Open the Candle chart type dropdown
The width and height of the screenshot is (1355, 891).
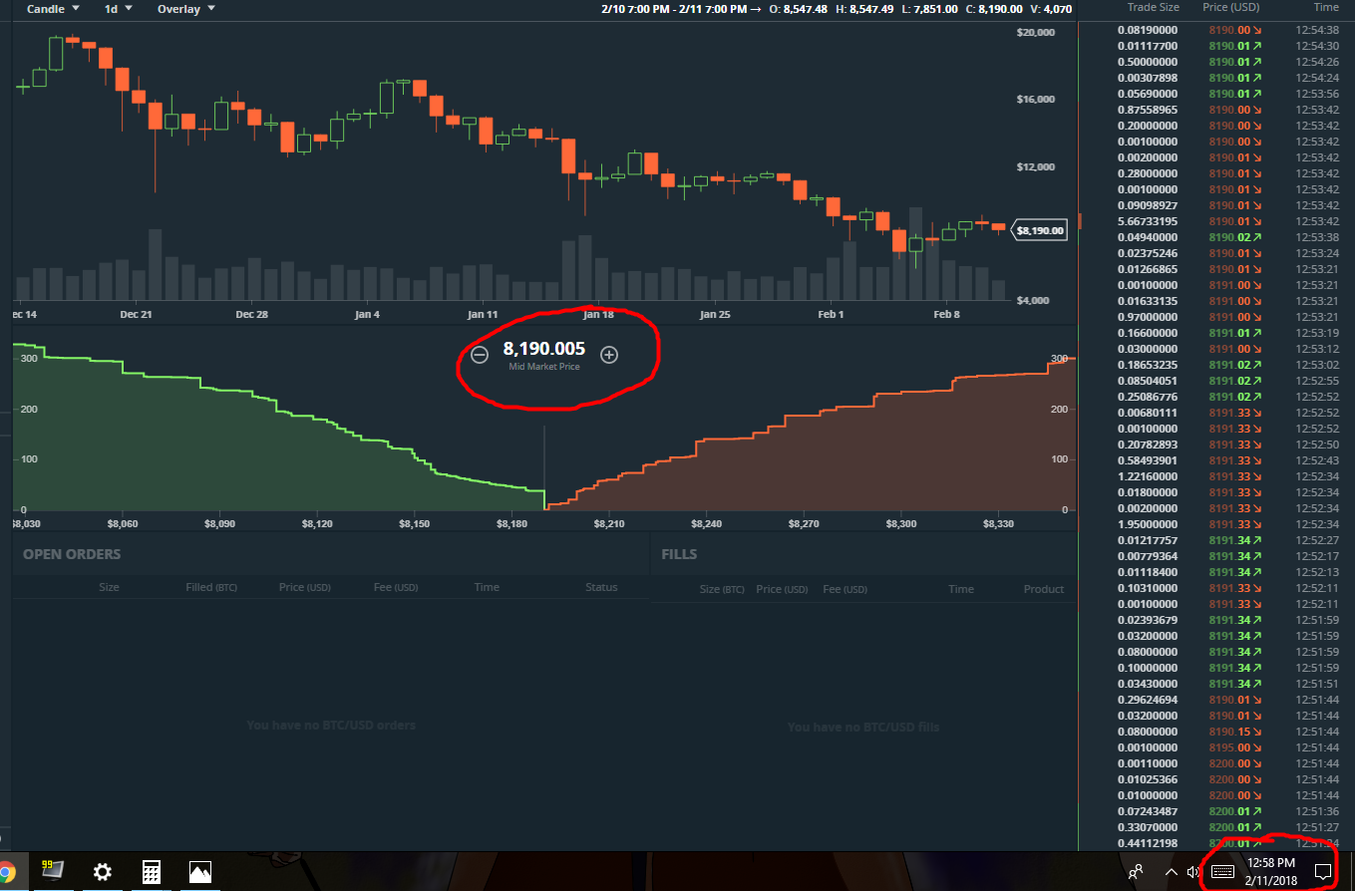point(53,9)
